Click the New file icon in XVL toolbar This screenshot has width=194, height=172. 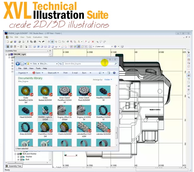click(x=8, y=42)
